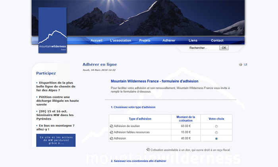Click the Type d'adhésion column header
The height and width of the screenshot is (167, 278).
pos(140,119)
